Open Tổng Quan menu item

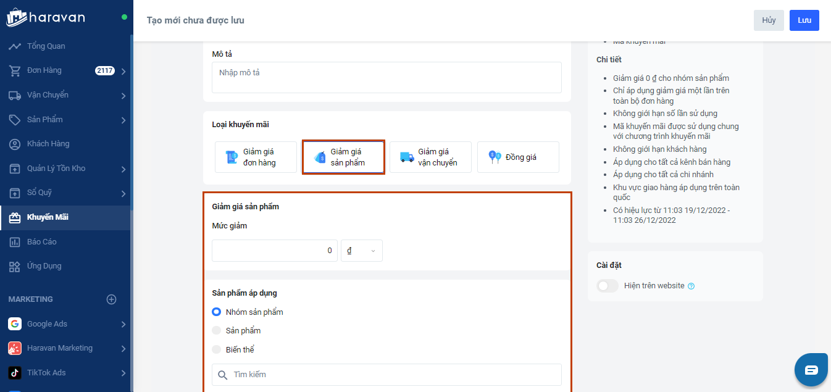65,46
